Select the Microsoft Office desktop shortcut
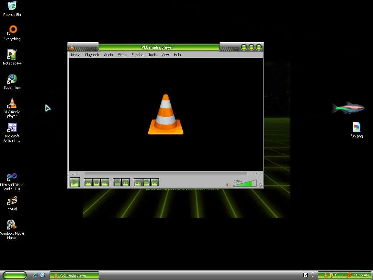The width and height of the screenshot is (373, 280). (x=12, y=132)
